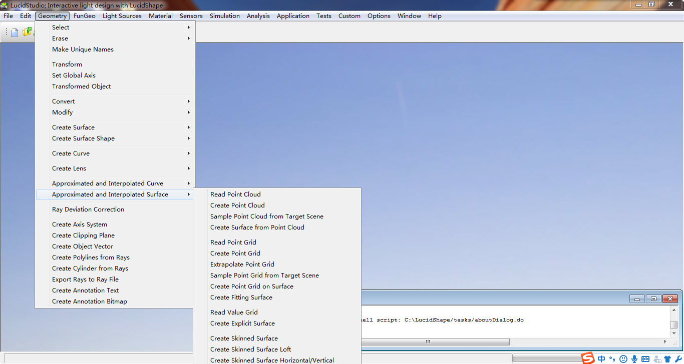This screenshot has width=684, height=364.
Task: Choose Set Global Axis
Action: click(x=115, y=75)
